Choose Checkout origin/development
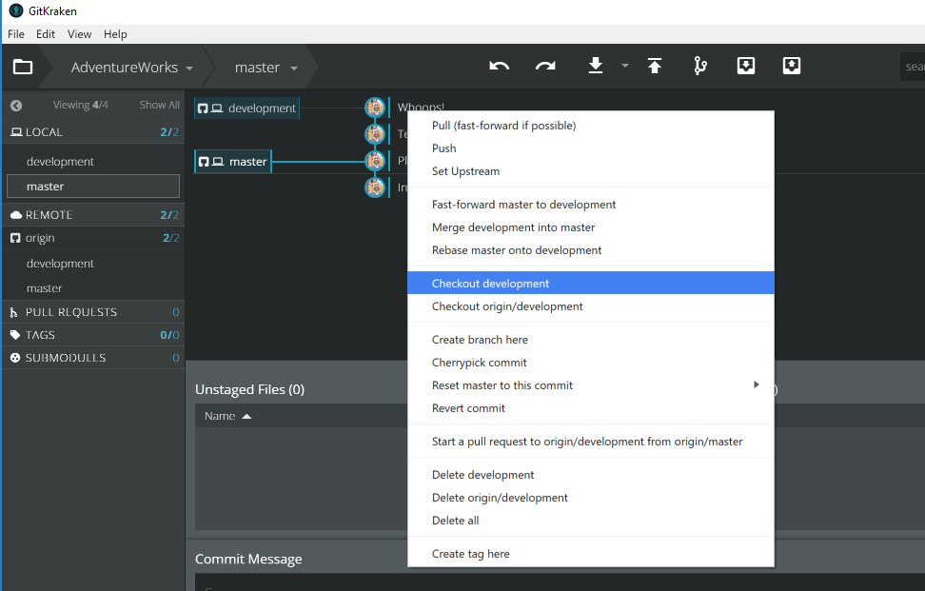Viewport: 925px width, 591px height. pos(591,306)
